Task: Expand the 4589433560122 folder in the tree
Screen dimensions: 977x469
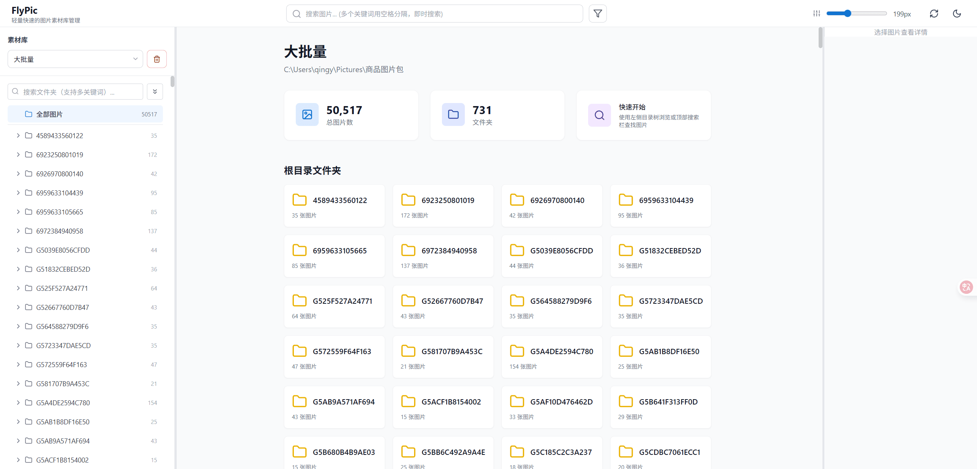Action: [x=18, y=135]
